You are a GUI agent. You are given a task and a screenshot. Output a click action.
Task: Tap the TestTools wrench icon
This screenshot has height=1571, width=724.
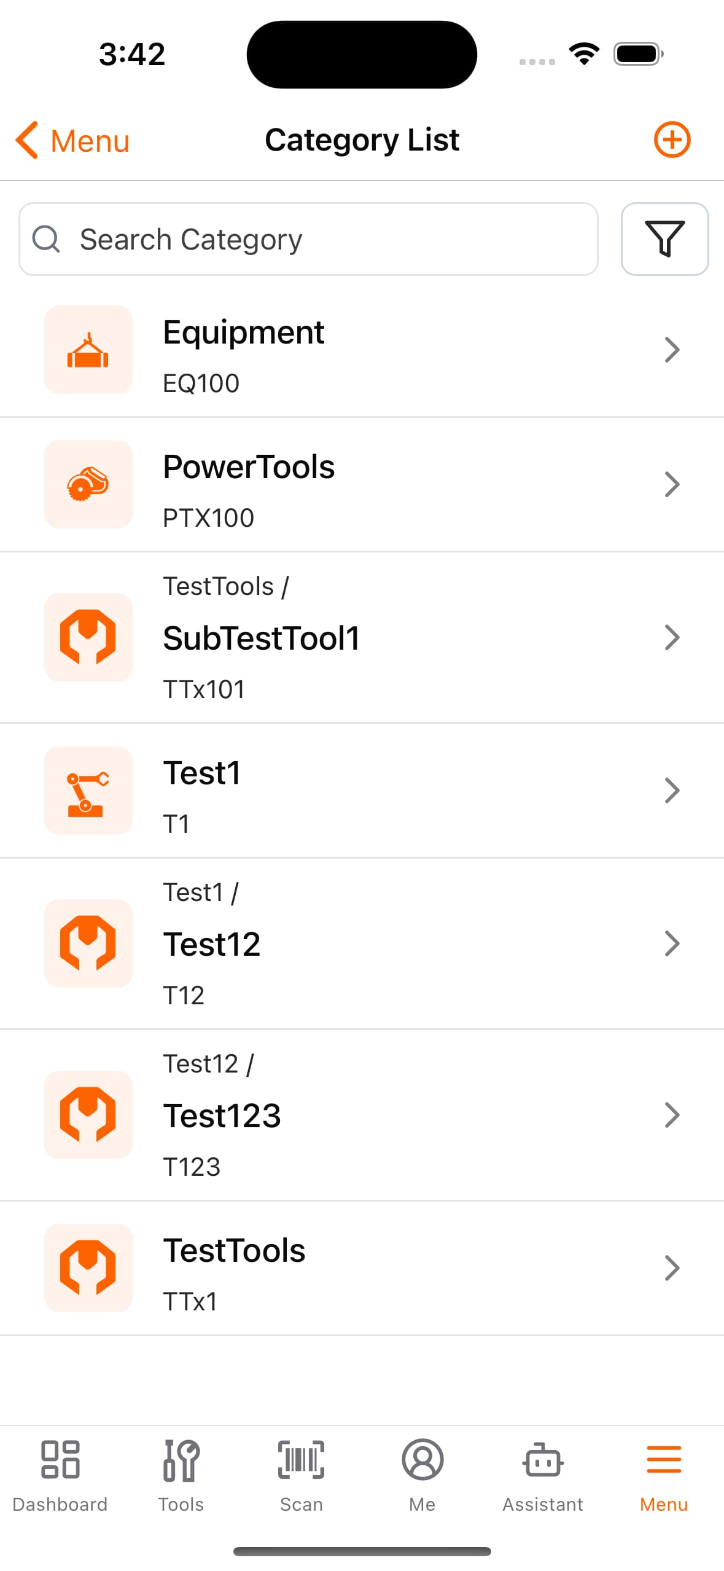pos(88,1267)
